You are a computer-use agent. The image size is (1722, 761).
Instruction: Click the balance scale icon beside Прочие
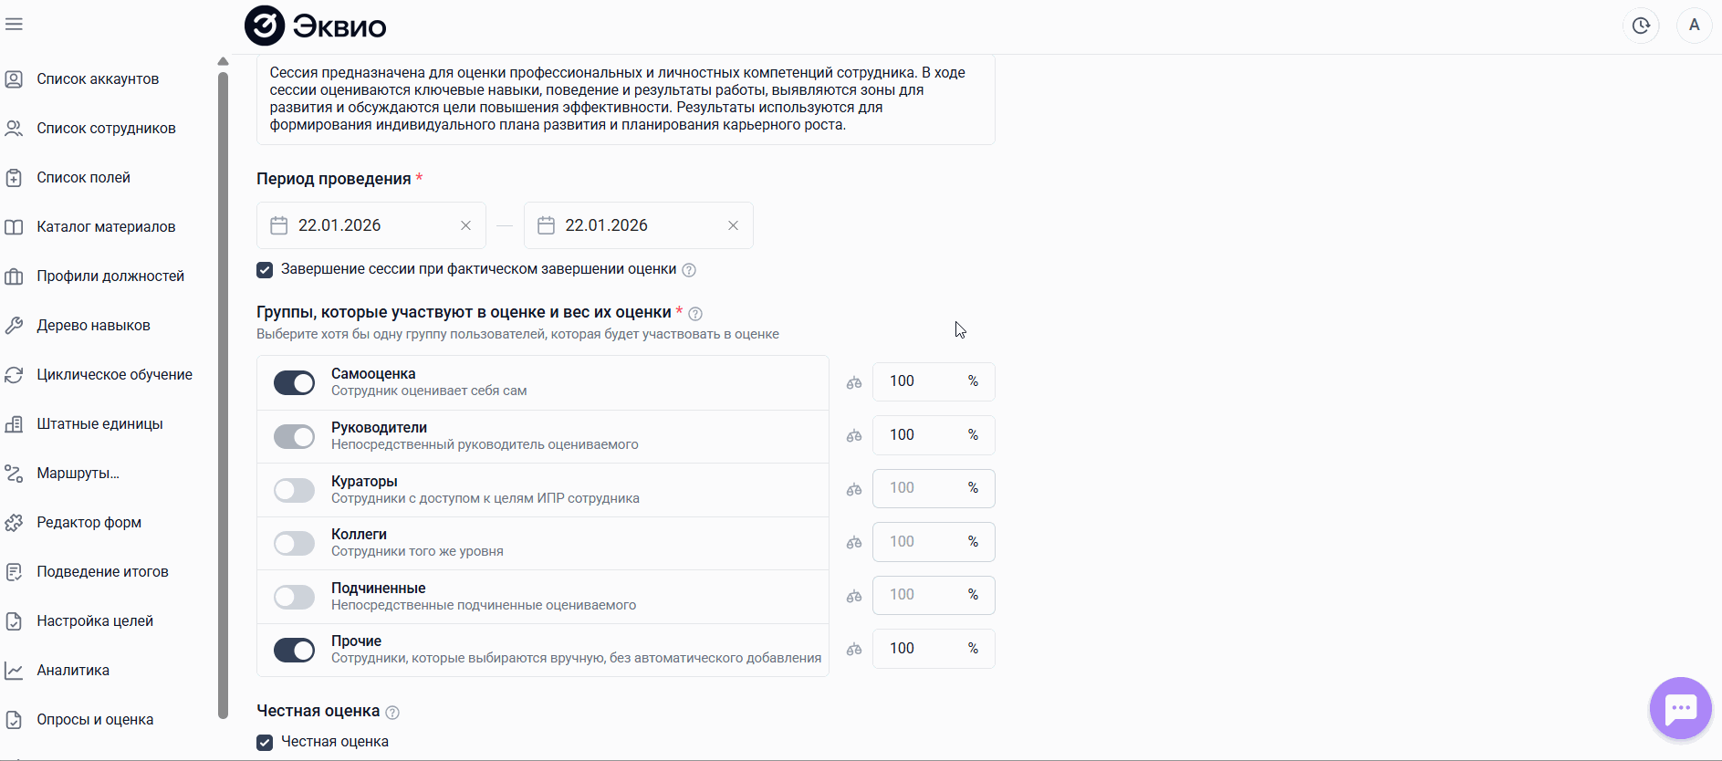click(854, 650)
